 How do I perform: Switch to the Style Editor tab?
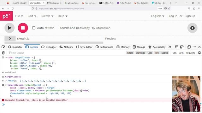click(84, 47)
